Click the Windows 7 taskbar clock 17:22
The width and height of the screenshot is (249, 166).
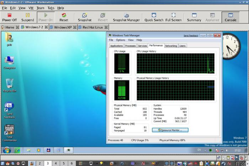pyautogui.click(x=237, y=150)
